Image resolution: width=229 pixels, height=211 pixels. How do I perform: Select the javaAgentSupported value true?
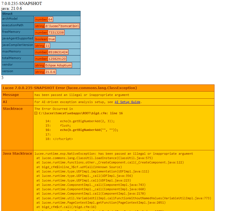click(52, 39)
